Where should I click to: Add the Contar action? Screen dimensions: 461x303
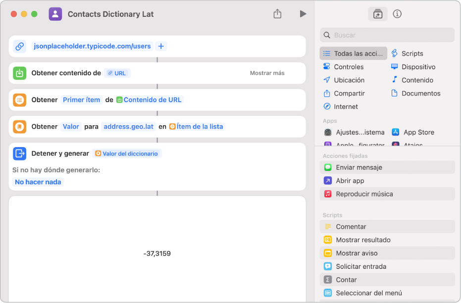tap(387, 280)
